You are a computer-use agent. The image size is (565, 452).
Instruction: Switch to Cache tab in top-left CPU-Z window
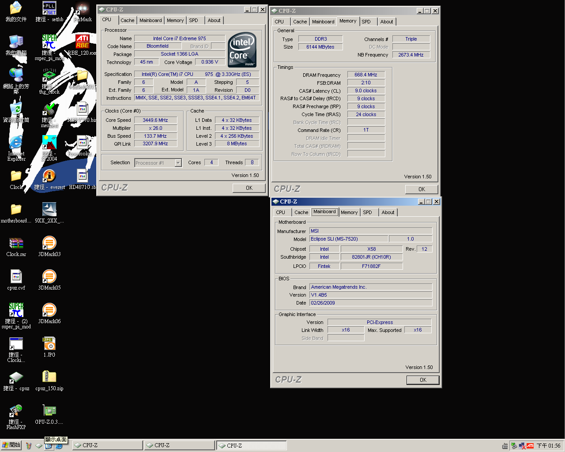tap(128, 20)
